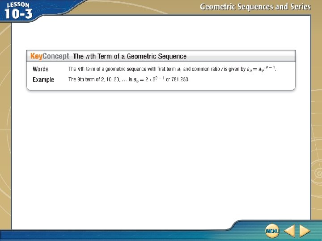
Task: Open the round MENU button
Action: [x=272, y=231]
